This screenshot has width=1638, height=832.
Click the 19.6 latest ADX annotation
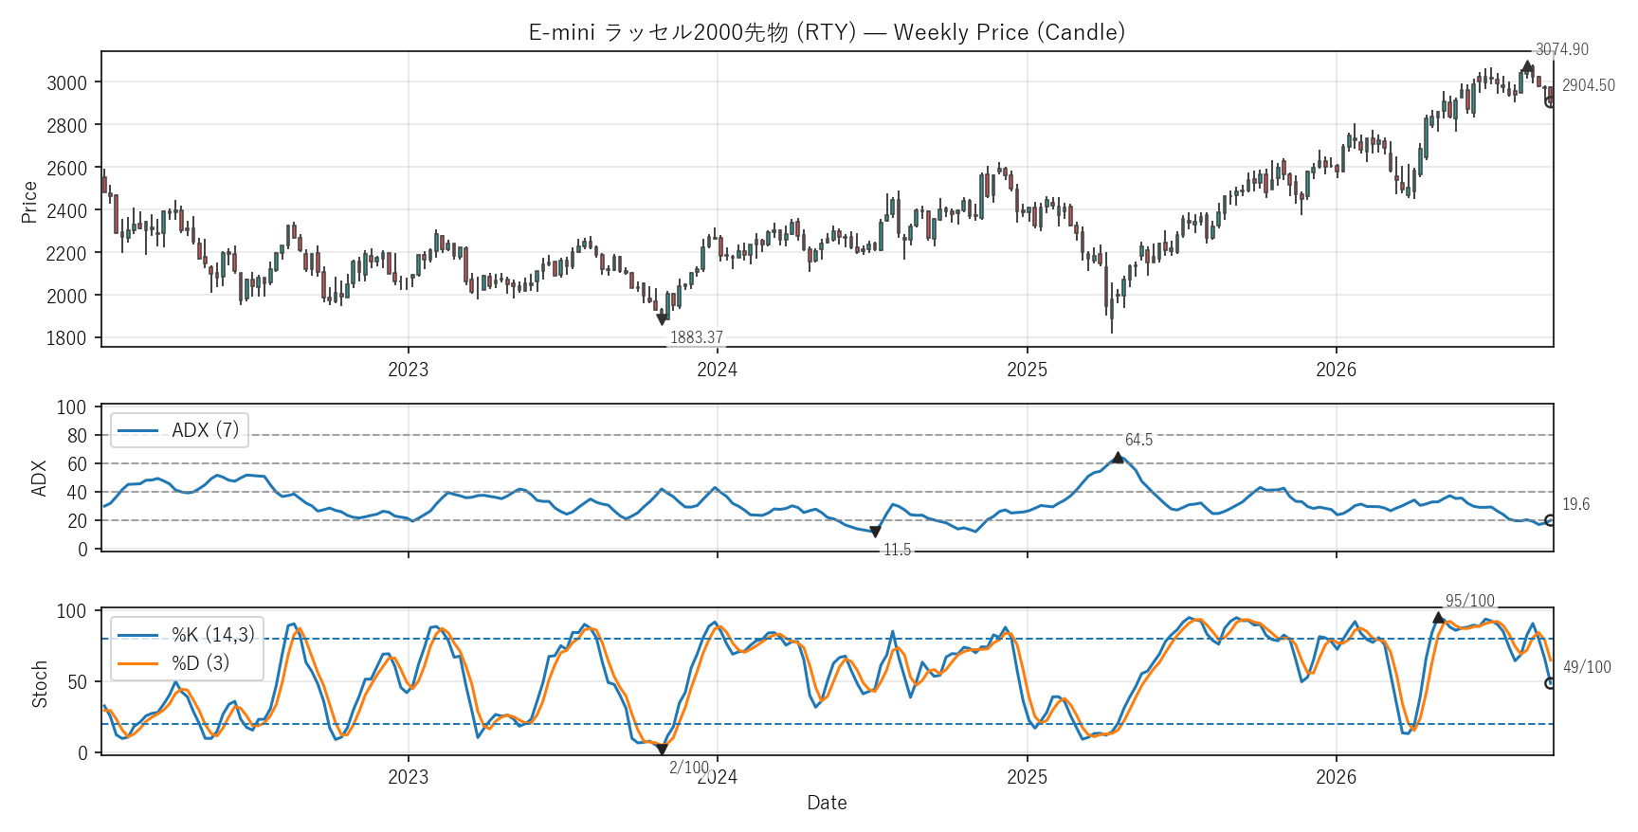[x=1576, y=504]
